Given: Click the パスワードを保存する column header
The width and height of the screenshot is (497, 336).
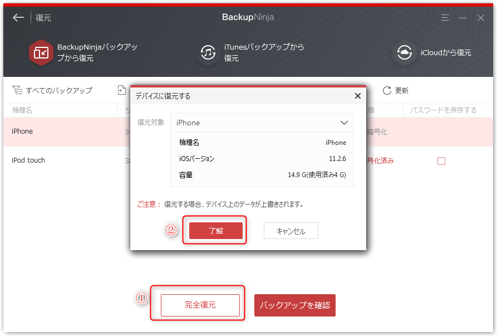Looking at the screenshot, I should point(443,110).
